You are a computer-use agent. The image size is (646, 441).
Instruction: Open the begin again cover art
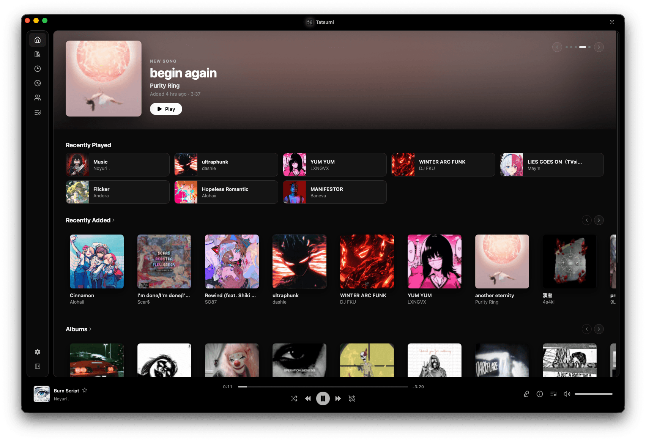[104, 79]
